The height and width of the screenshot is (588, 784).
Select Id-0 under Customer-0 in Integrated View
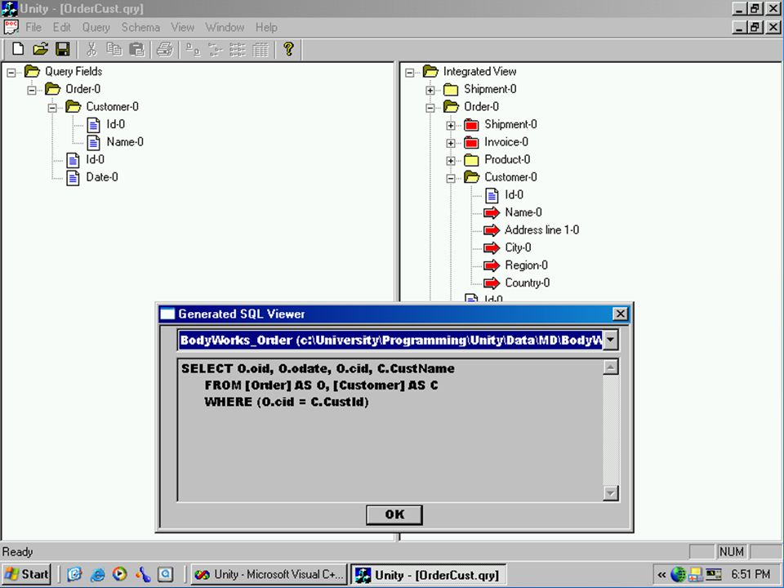514,195
